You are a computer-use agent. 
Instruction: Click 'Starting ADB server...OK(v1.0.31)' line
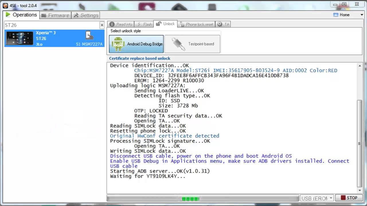[x=160, y=171]
